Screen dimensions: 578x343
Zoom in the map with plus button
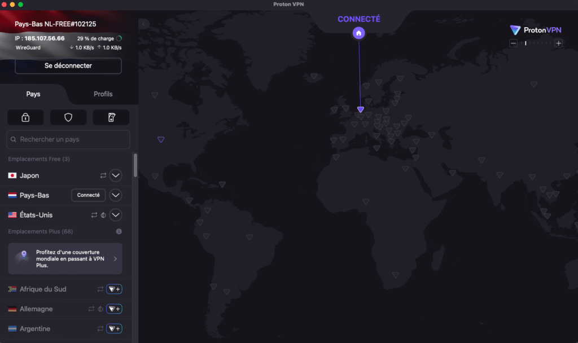click(x=558, y=43)
